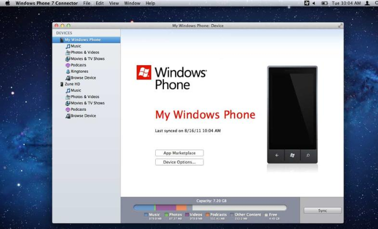Image resolution: width=378 pixels, height=229 pixels.
Task: Open Movies & TV Shows under My Windows Phone
Action: [x=85, y=59]
